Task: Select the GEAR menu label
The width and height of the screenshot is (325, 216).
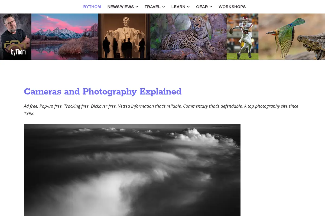Action: coord(202,7)
